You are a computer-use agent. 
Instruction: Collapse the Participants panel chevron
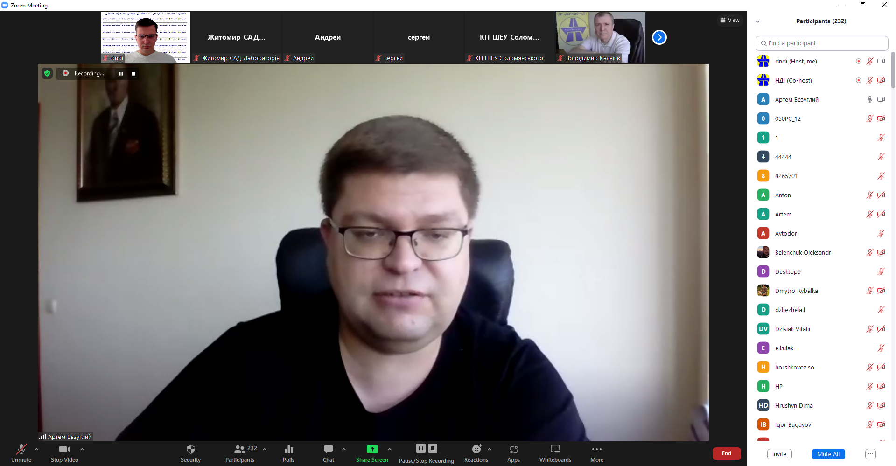pyautogui.click(x=758, y=21)
